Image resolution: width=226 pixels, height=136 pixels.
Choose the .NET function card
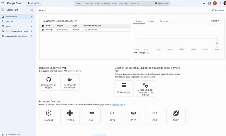[155, 116]
